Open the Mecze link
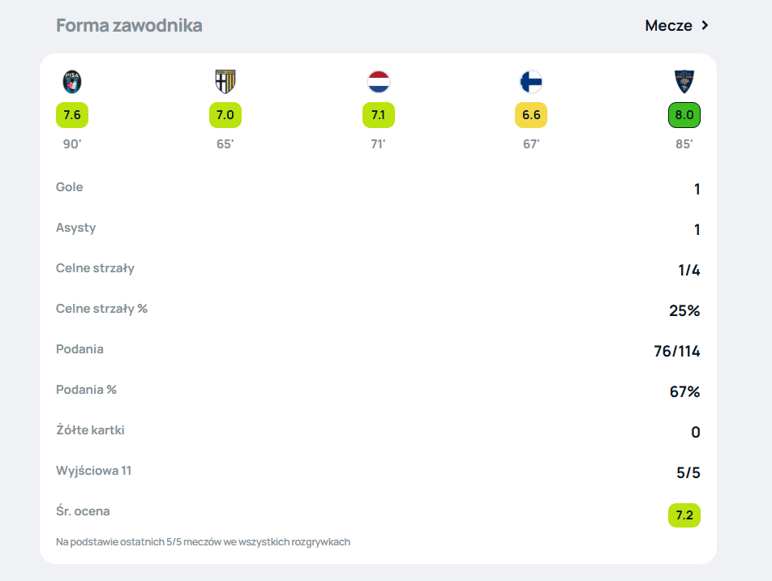This screenshot has width=772, height=581. (x=677, y=25)
